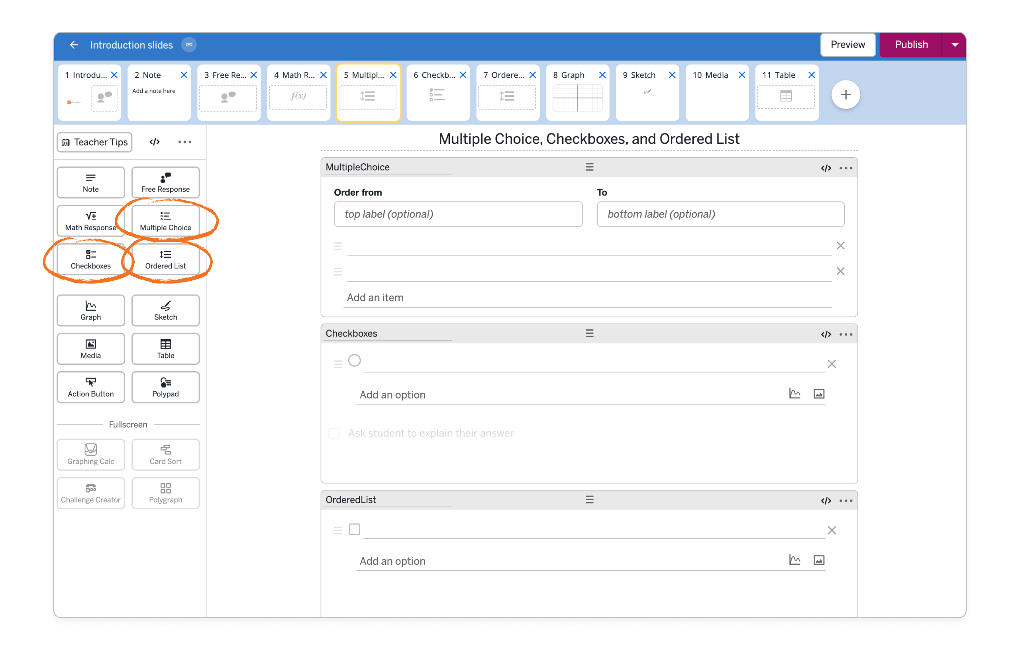Open screen 2 Note
Screen dimensions: 1020x650
point(159,92)
